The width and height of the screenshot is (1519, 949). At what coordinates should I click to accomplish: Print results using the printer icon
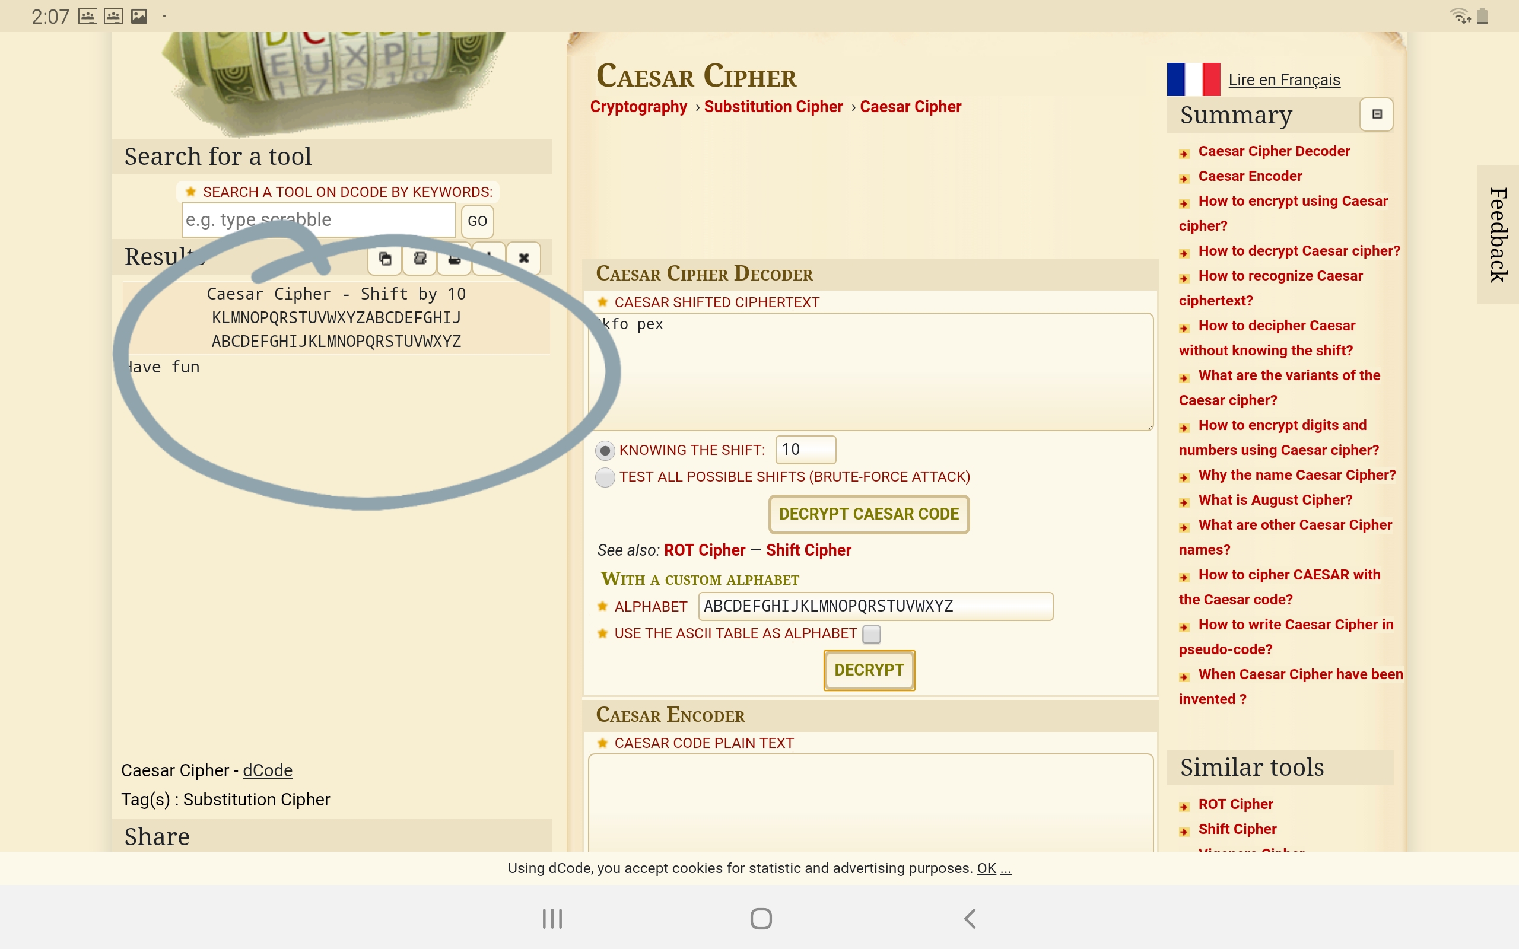click(x=455, y=258)
